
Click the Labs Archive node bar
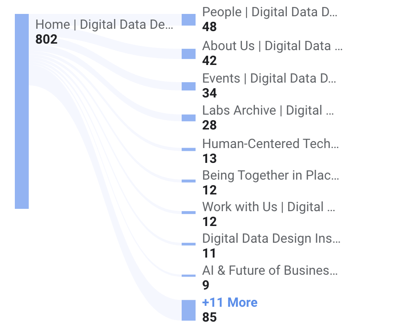(189, 118)
